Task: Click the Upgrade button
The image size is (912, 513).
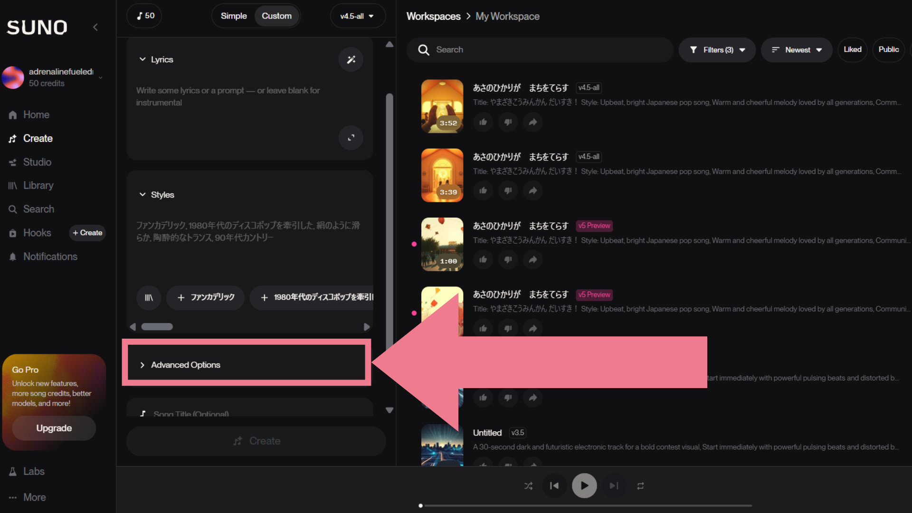Action: click(54, 428)
